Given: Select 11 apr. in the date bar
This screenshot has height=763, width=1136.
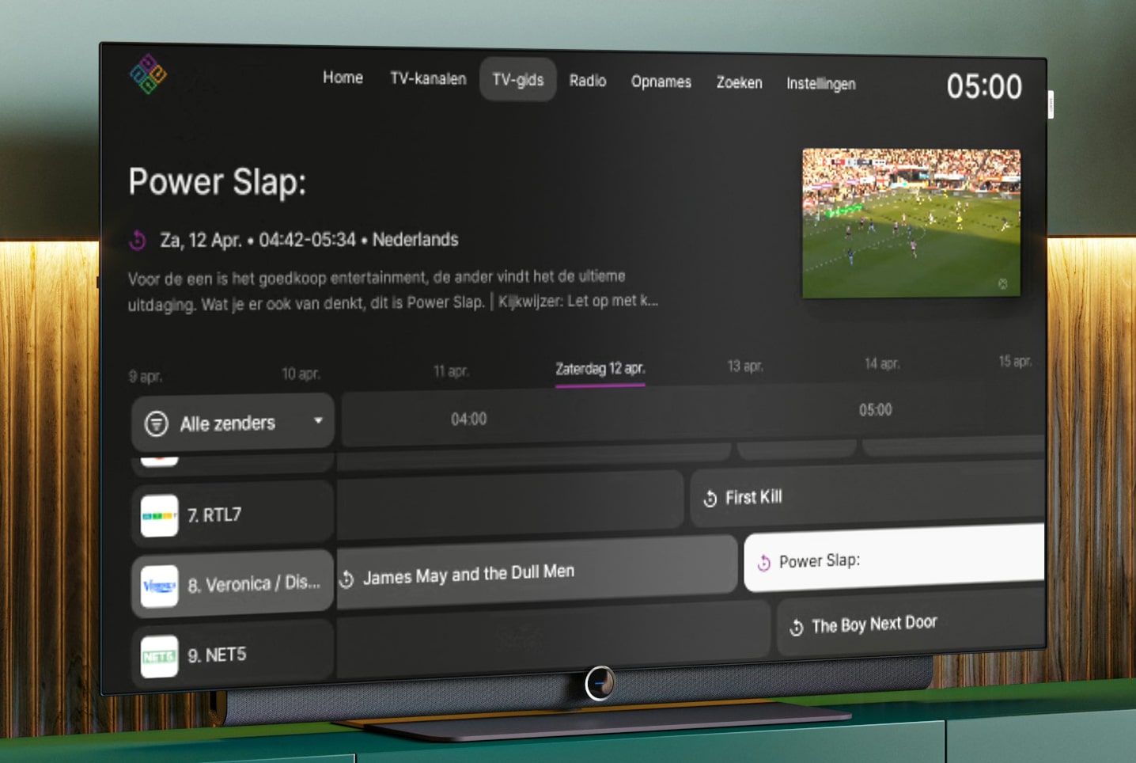Looking at the screenshot, I should pos(450,370).
